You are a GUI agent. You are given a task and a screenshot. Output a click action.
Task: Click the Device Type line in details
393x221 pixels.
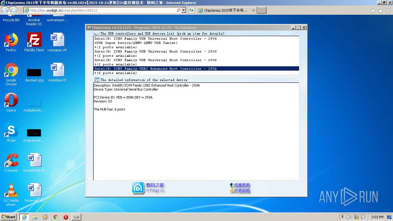pos(126,89)
